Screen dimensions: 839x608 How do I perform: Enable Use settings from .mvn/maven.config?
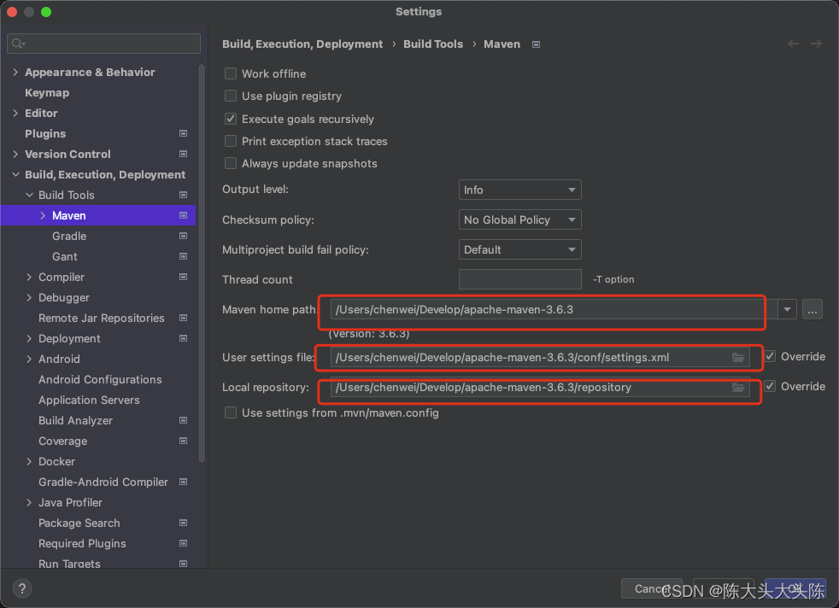tap(231, 412)
